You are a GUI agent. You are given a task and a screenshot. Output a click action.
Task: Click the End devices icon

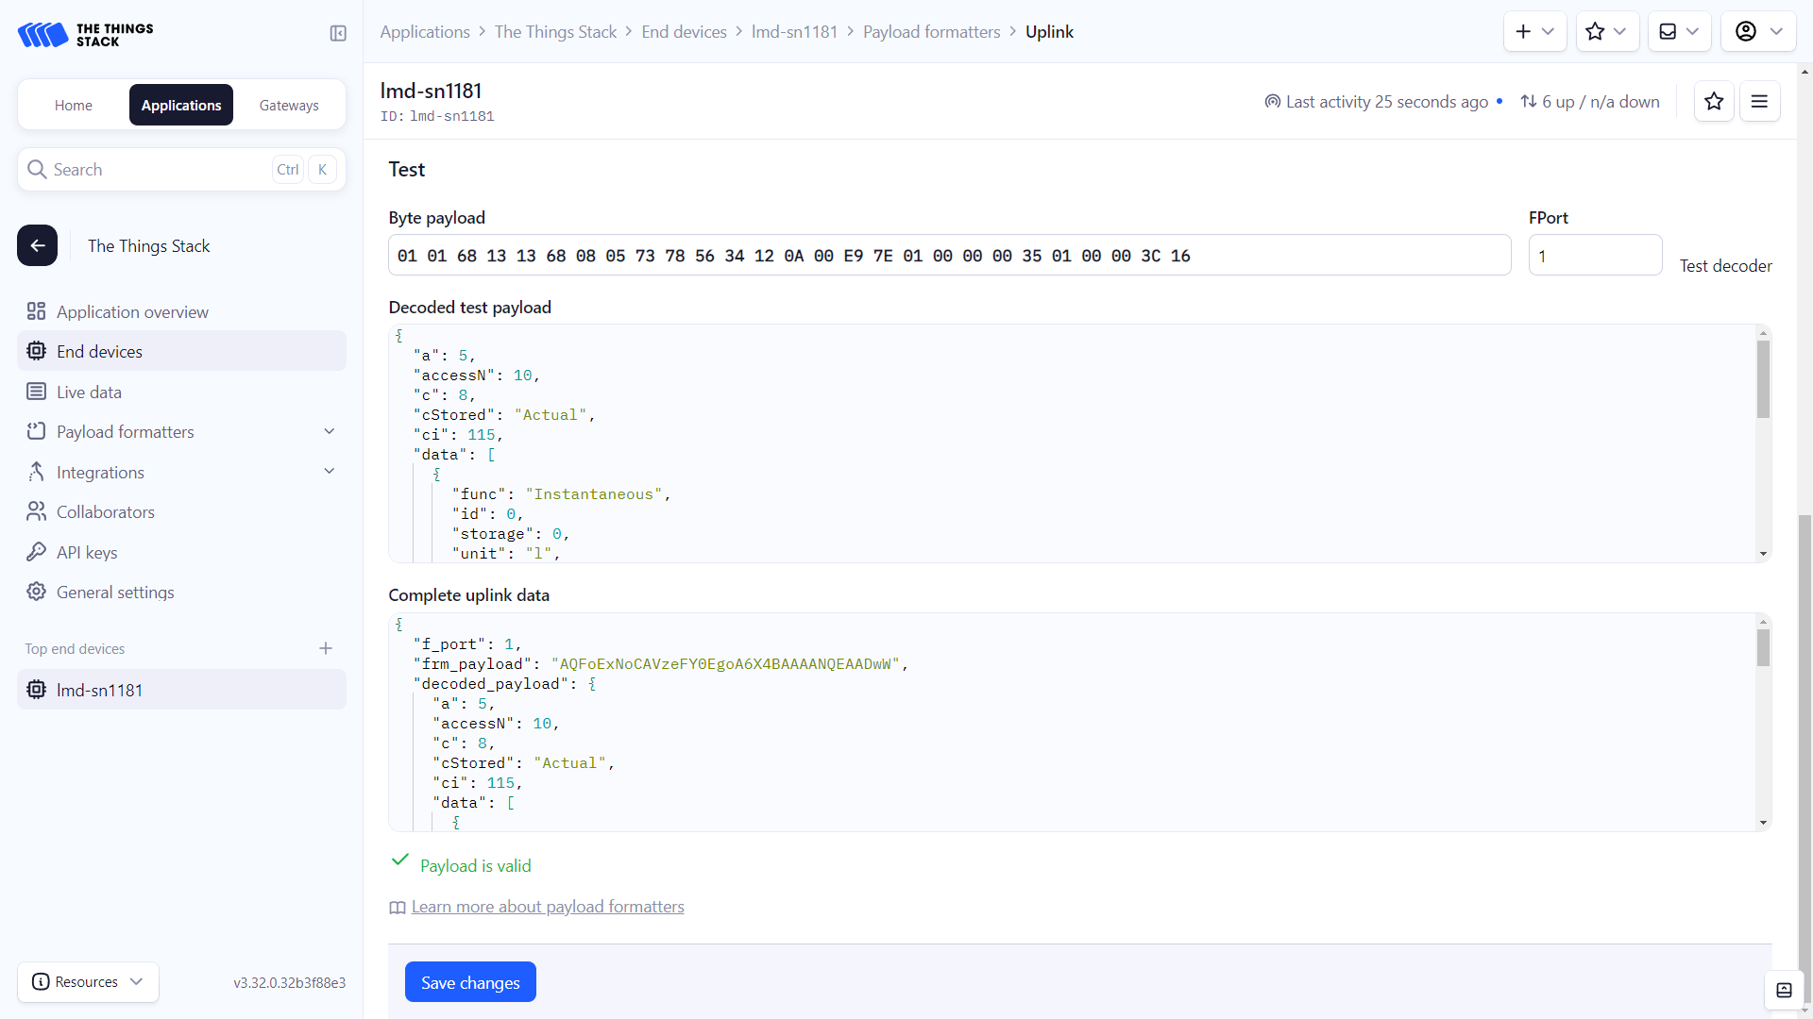[36, 351]
